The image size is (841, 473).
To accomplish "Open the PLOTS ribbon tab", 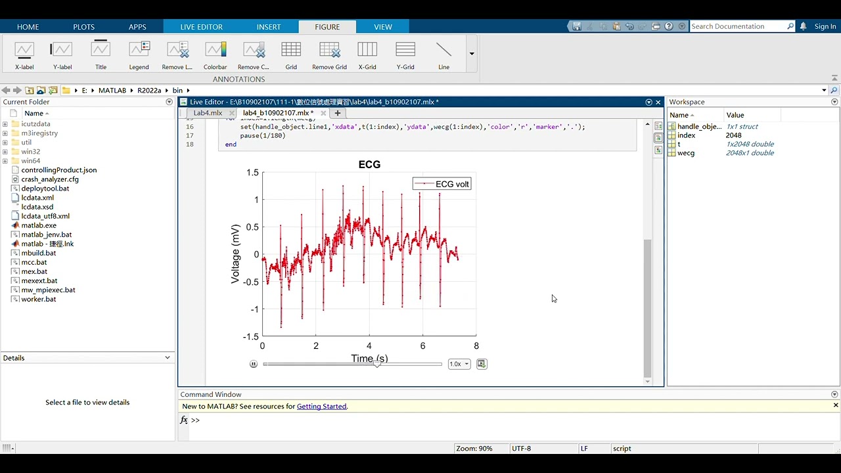I will (x=84, y=27).
